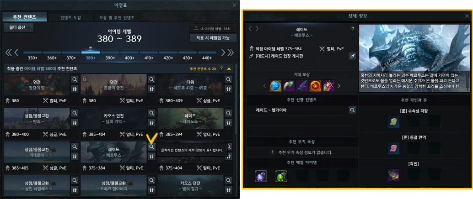Click the magnifier next to 레이드 - 헬가이아
This screenshot has height=199, width=473.
[x=352, y=110]
